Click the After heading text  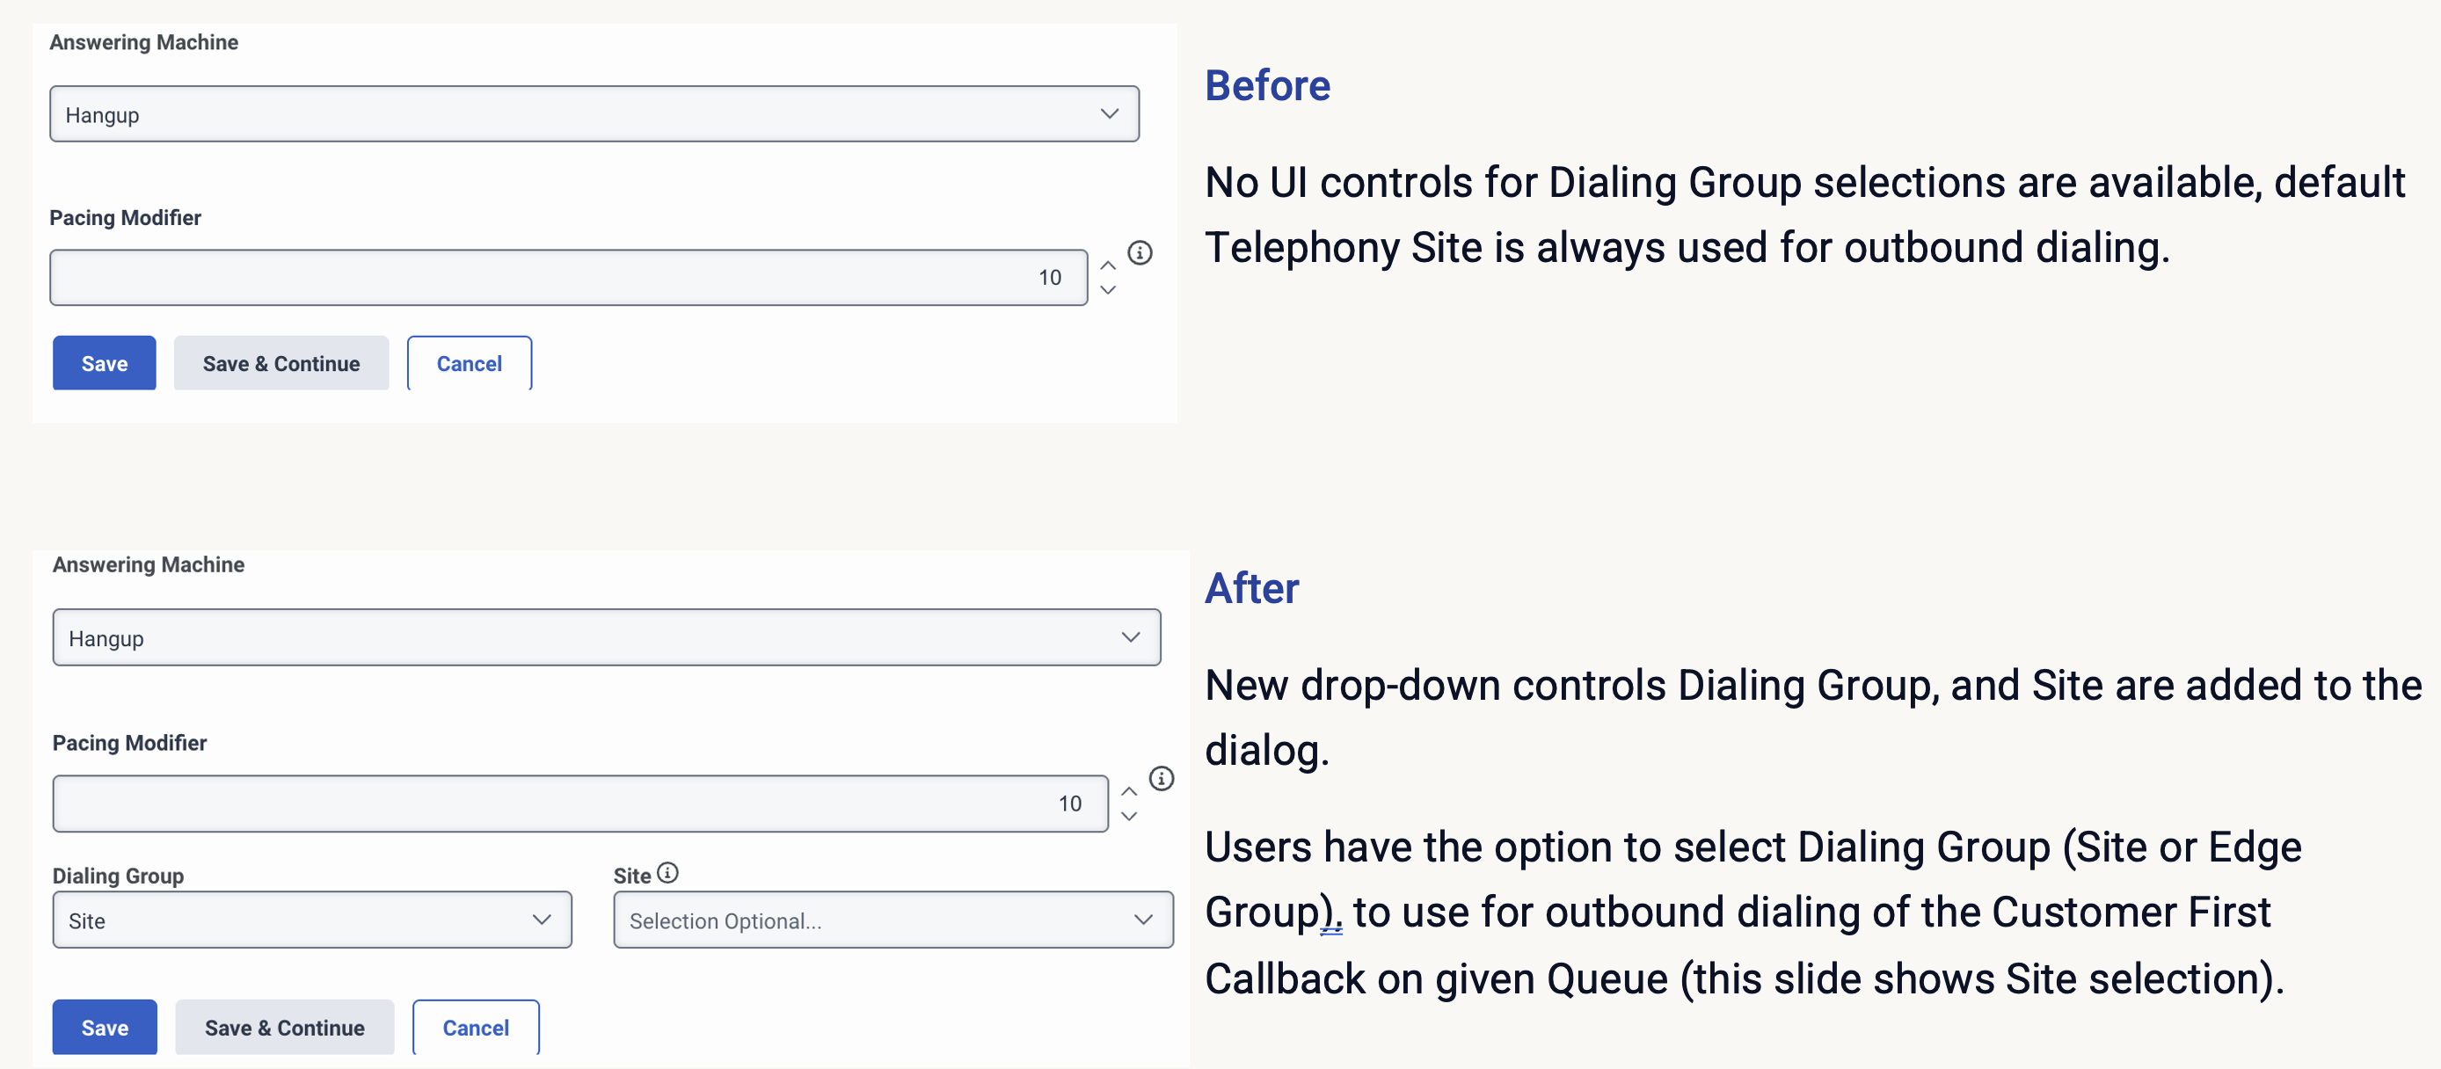(x=1250, y=588)
